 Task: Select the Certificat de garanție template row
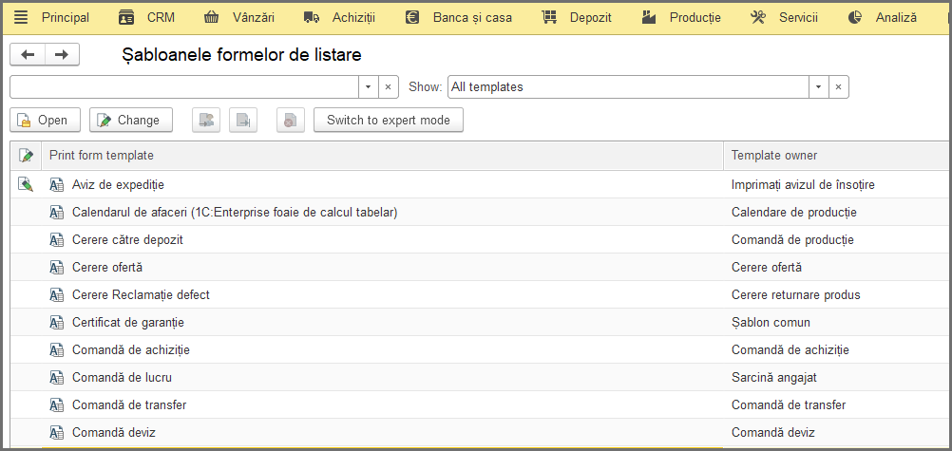tap(481, 322)
